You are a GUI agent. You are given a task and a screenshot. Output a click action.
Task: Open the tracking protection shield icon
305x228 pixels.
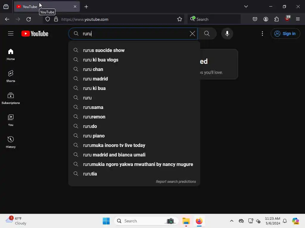[x=48, y=19]
